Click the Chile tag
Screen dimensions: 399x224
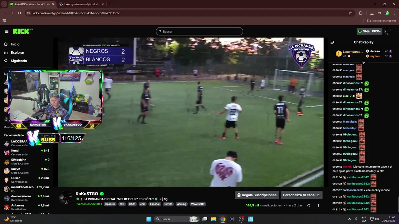coord(132,204)
